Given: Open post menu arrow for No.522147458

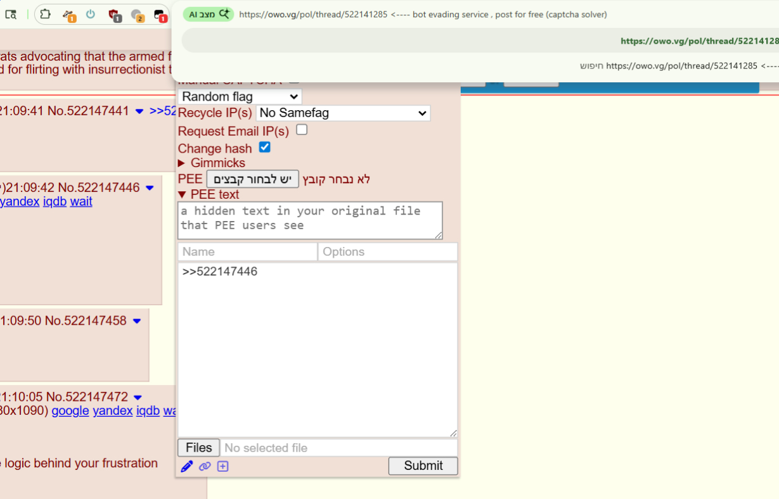Looking at the screenshot, I should tap(136, 321).
